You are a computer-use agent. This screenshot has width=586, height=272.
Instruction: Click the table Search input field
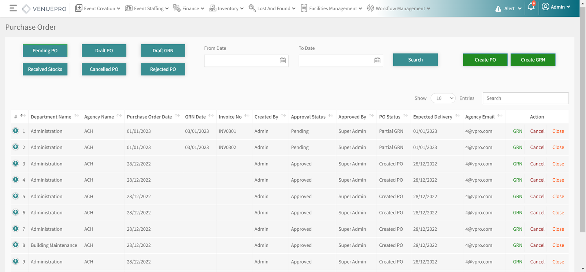pyautogui.click(x=525, y=98)
